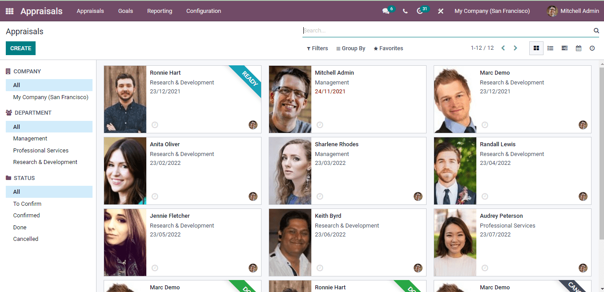
Task: Open the Favorites dropdown
Action: point(388,48)
